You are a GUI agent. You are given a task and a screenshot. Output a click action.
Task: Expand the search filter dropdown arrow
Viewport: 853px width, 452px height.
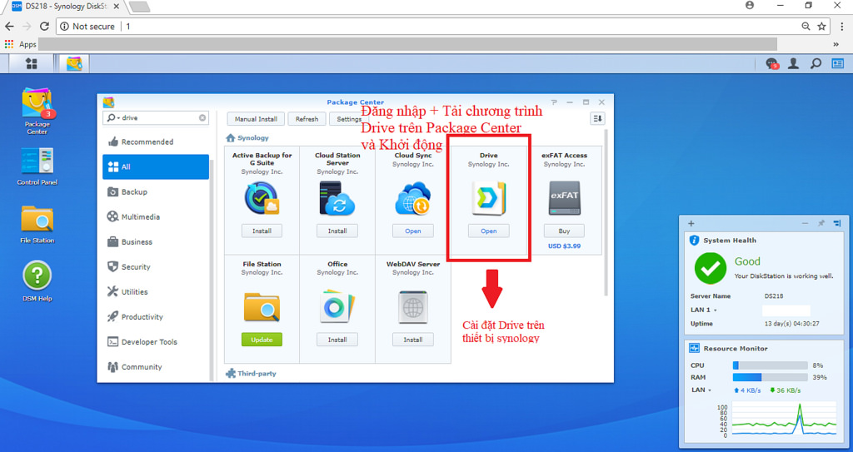[118, 118]
